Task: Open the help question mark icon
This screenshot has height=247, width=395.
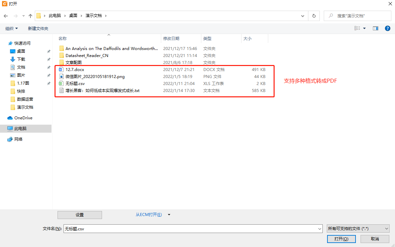Action: click(x=388, y=29)
